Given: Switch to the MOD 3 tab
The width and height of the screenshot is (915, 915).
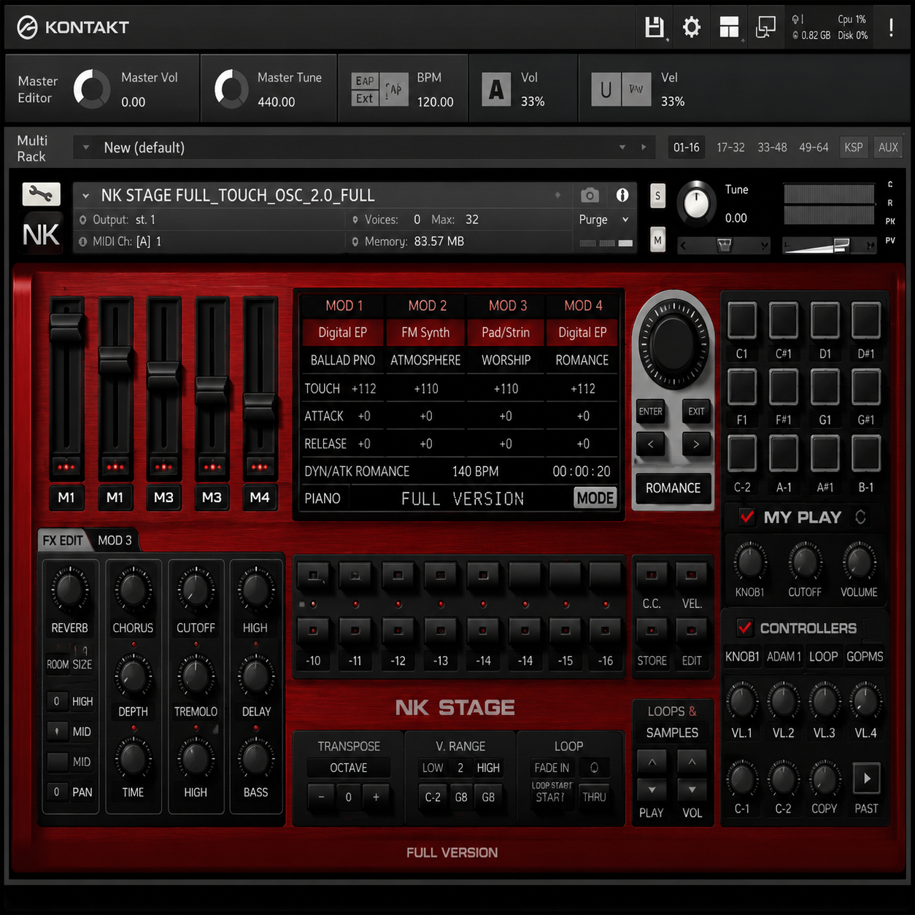Looking at the screenshot, I should 115,541.
